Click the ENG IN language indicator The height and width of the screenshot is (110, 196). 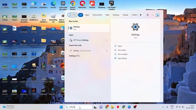172,107
